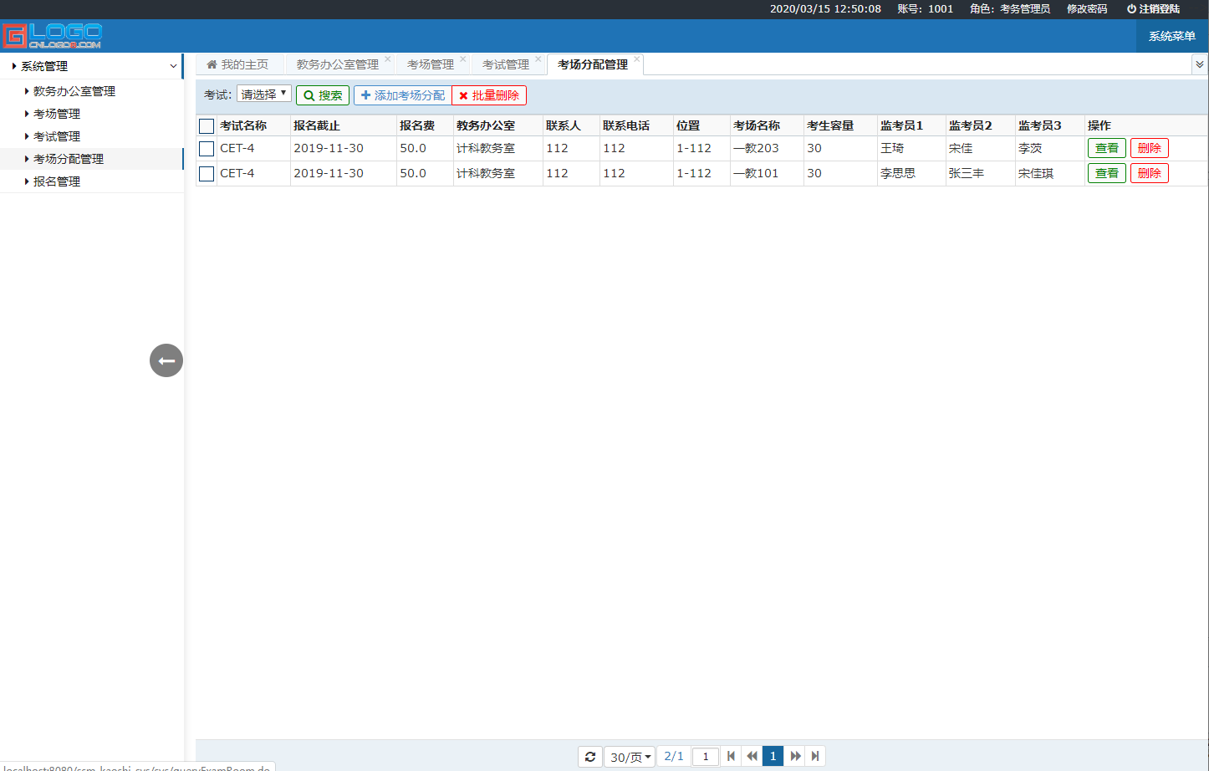Go to the next page

point(795,756)
